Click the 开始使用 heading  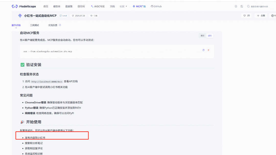click(x=34, y=122)
